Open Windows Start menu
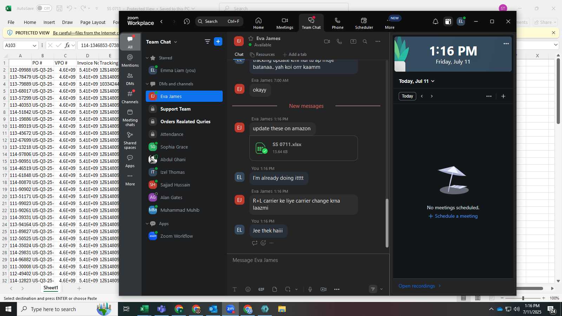 coord(8,309)
